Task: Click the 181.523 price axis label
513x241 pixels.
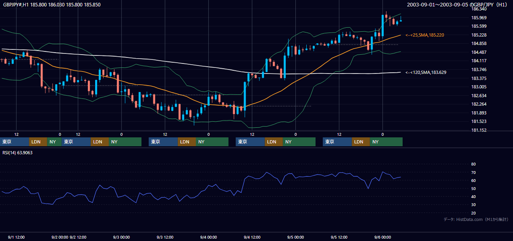Action: (x=479, y=122)
